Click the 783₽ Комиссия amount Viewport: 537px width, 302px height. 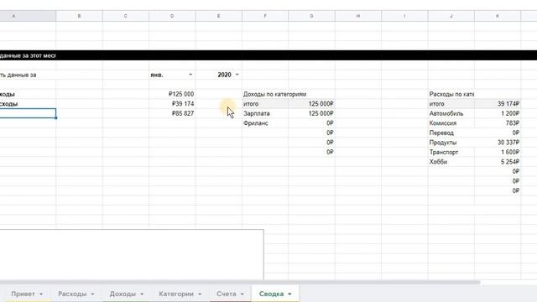(x=498, y=123)
